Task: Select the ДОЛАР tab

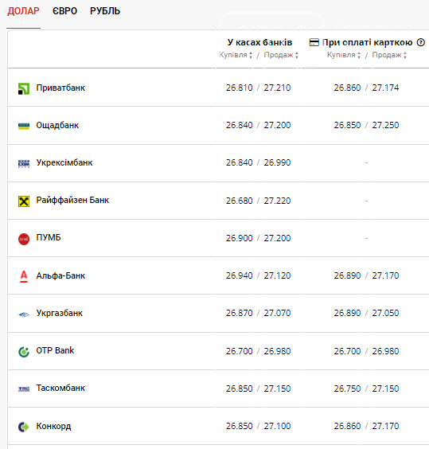Action: coord(23,11)
